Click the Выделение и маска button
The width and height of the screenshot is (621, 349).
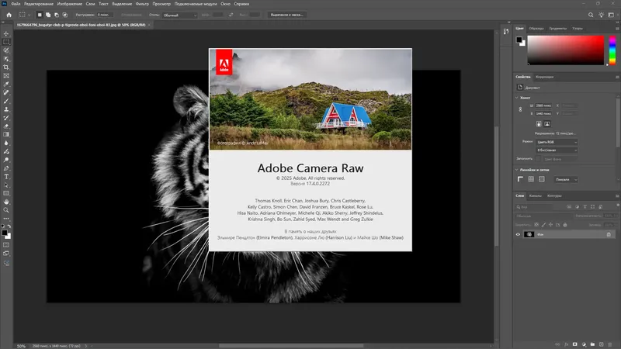pos(286,15)
